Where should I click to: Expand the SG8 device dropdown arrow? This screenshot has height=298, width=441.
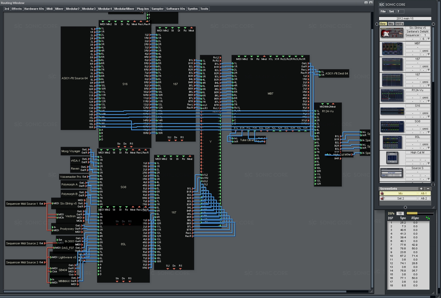(429, 132)
